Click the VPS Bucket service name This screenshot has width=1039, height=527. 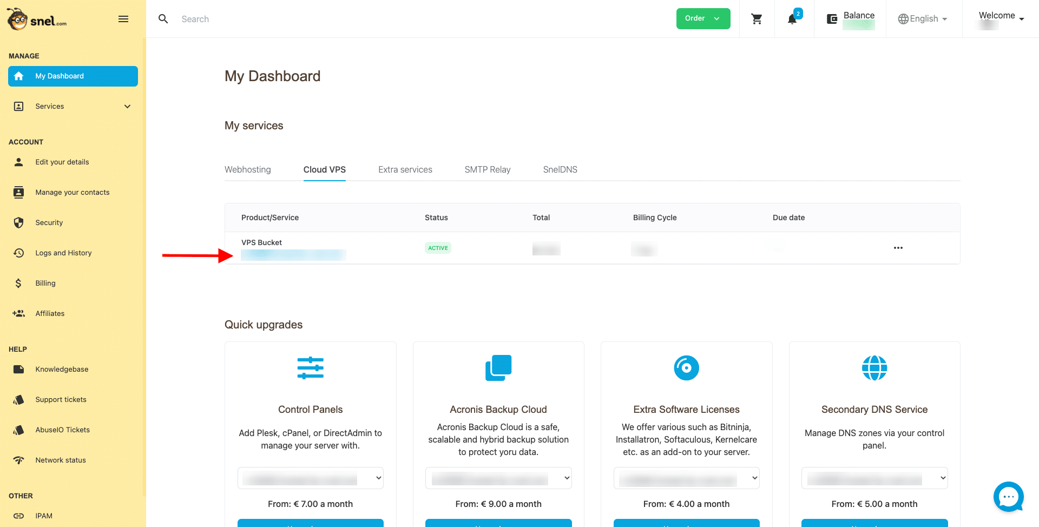(x=261, y=242)
